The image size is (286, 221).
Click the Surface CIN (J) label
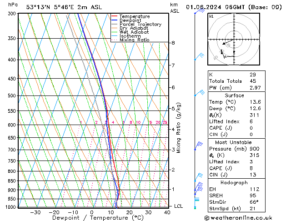(218, 135)
